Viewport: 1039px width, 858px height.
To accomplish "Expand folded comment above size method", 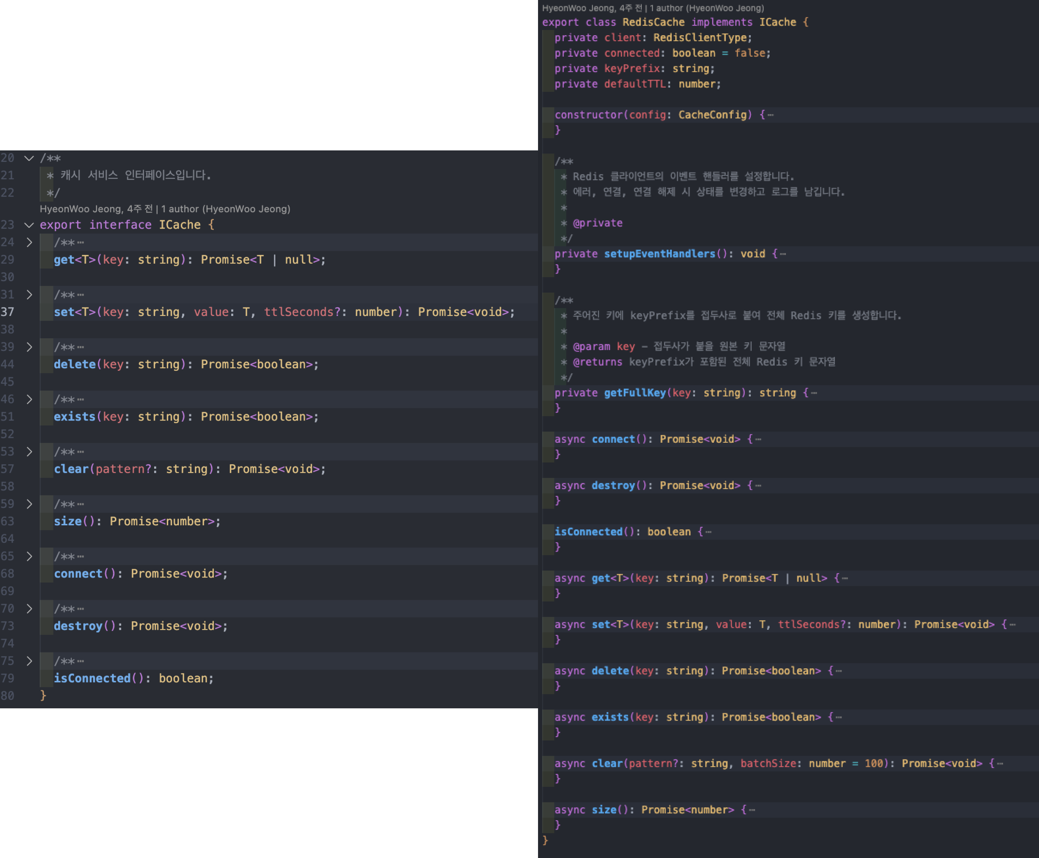I will click(29, 505).
